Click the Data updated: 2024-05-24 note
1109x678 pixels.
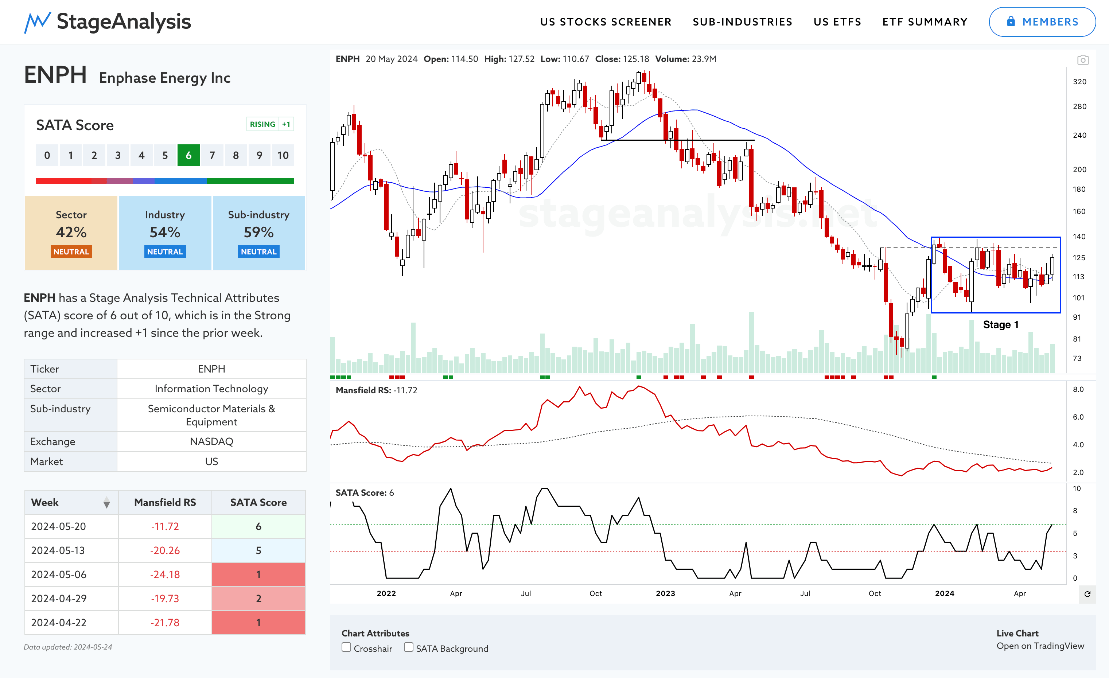(x=68, y=647)
